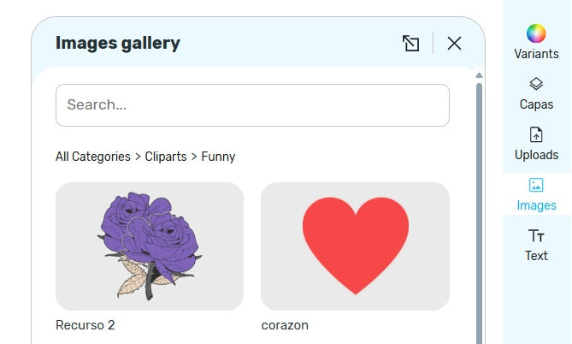This screenshot has height=344, width=572.
Task: Open the Variants color wheel icon
Action: coord(536,34)
